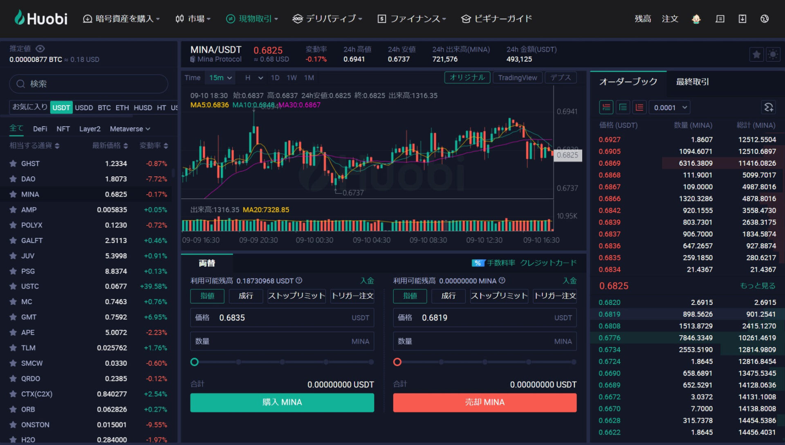Click the 売却 MINA sell button
The height and width of the screenshot is (445, 785).
click(485, 403)
